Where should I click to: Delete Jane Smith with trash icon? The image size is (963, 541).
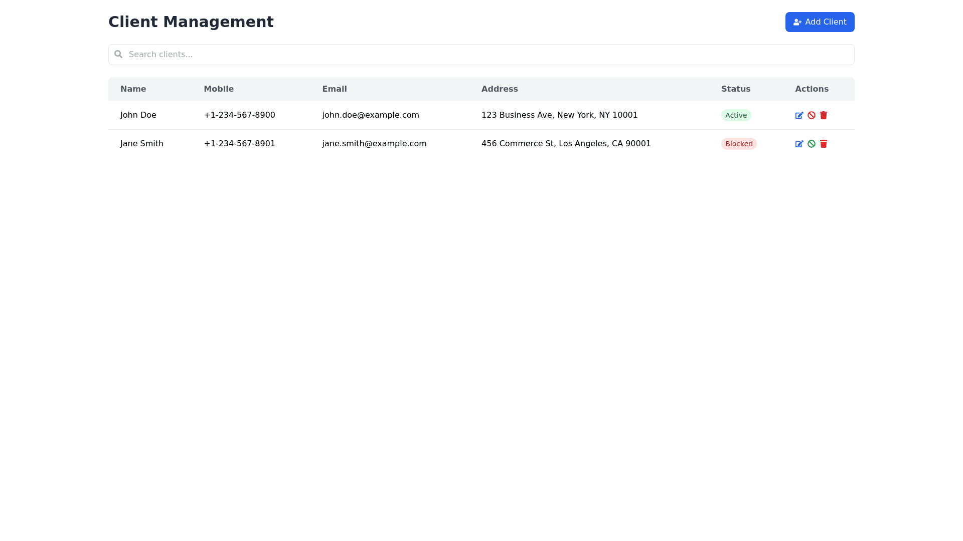[823, 144]
